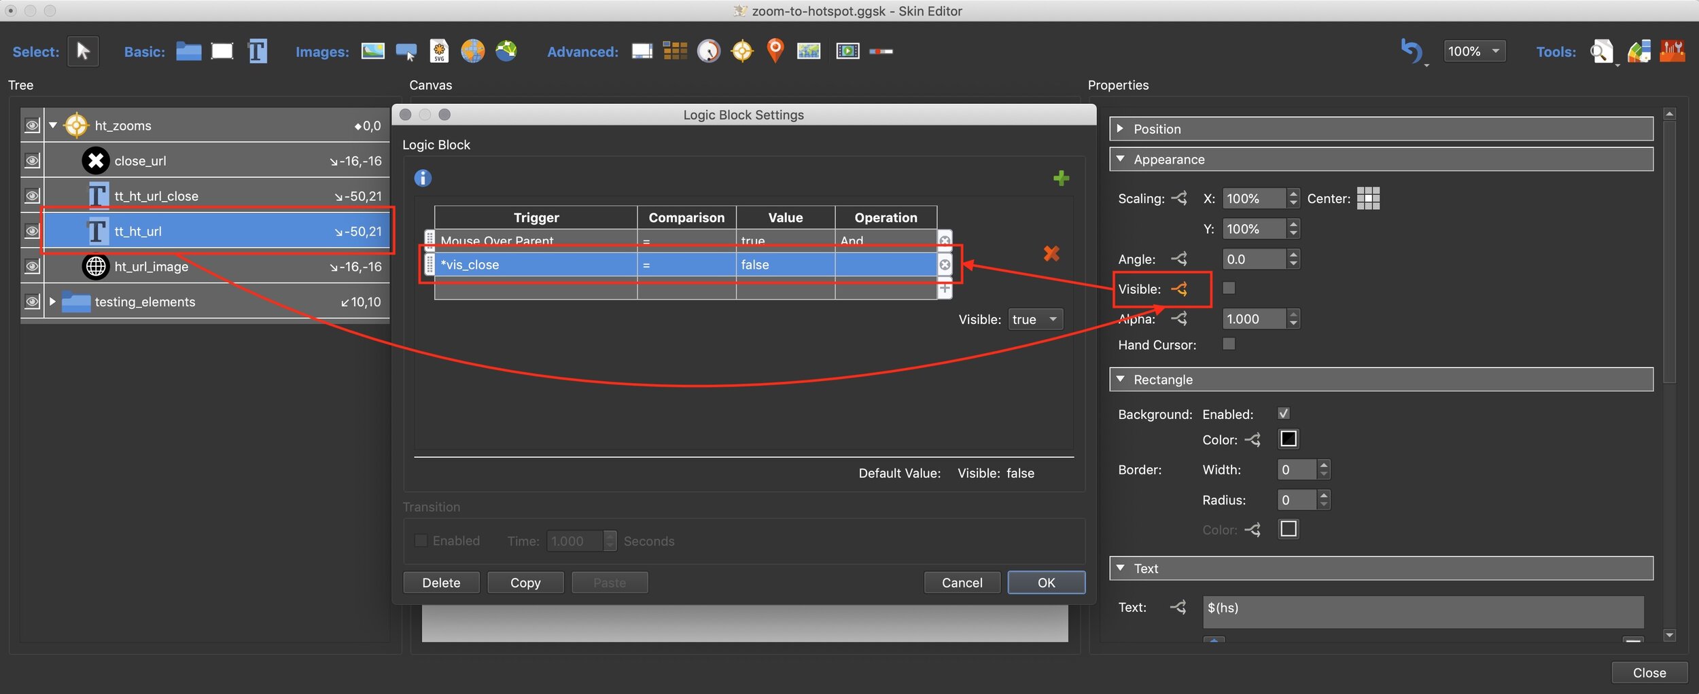Open the logic block info icon
The width and height of the screenshot is (1699, 694).
[423, 178]
